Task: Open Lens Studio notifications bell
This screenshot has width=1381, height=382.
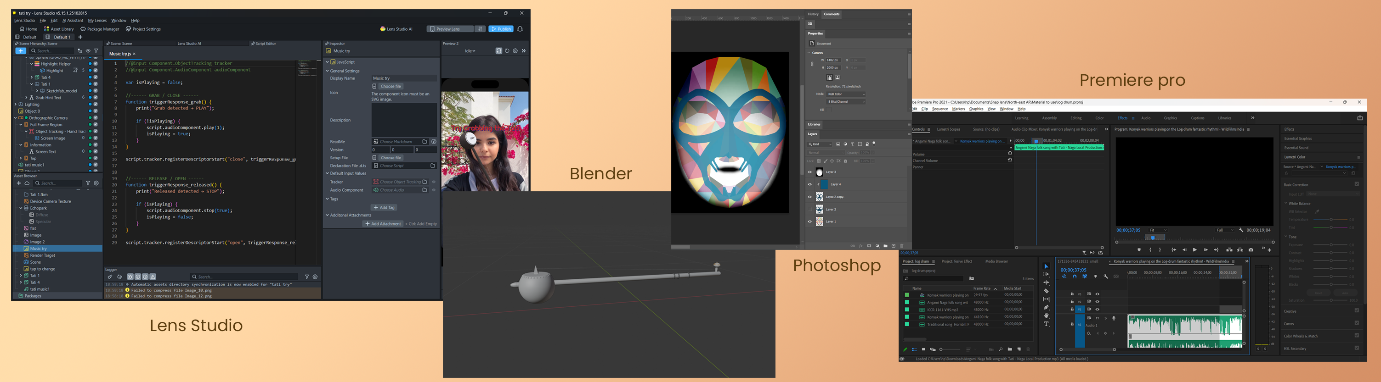Action: pyautogui.click(x=520, y=29)
